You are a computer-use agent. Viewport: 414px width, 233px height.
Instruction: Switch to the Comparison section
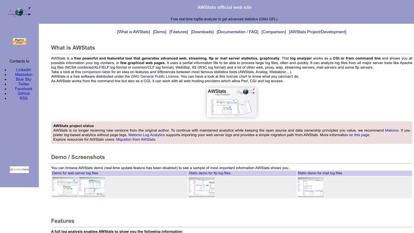click(273, 32)
